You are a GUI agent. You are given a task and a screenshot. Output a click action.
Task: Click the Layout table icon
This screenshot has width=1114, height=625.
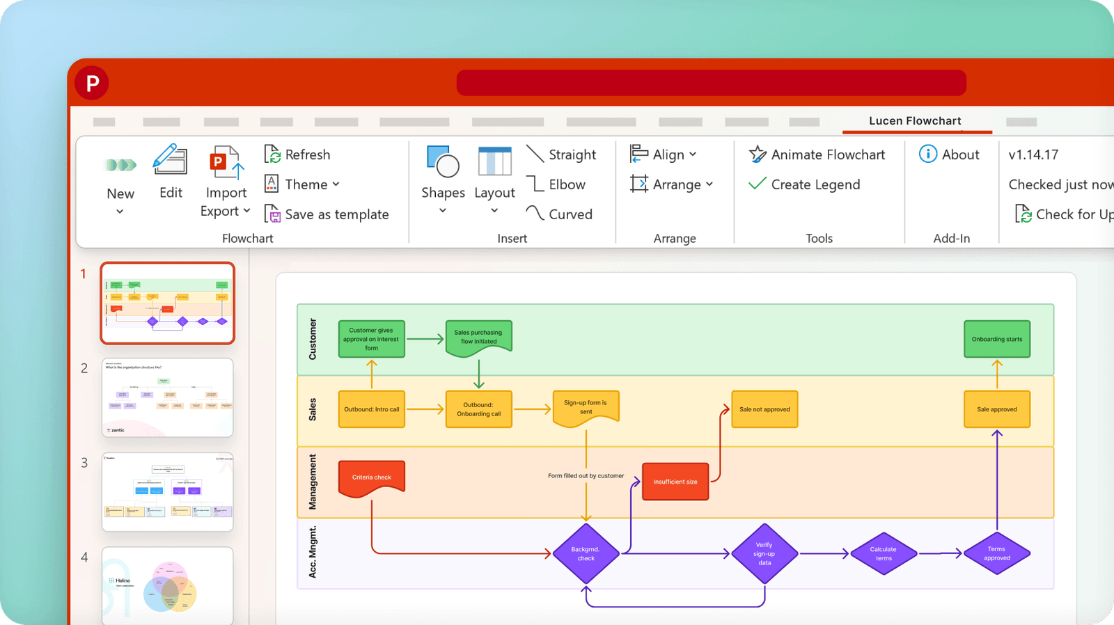495,161
